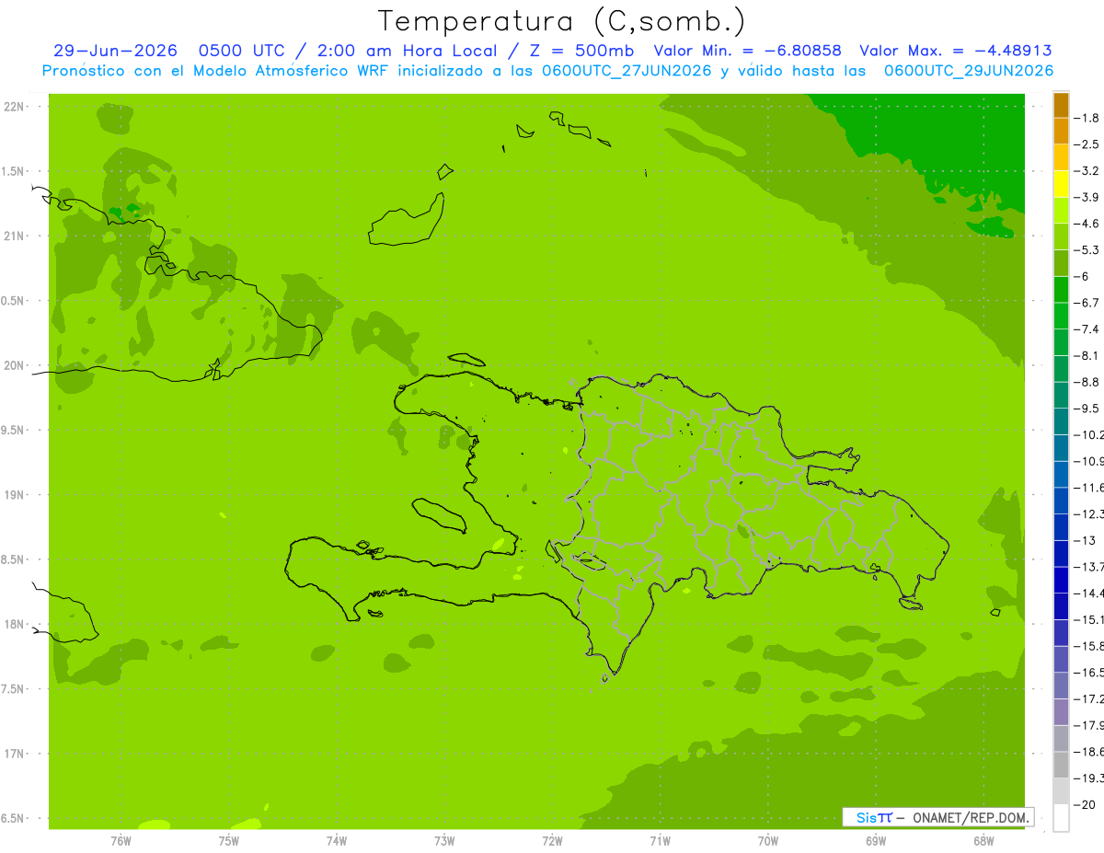This screenshot has height=853, width=1104.
Task: Click the "Temperatura (C,somb.)" chart title
Action: coord(561,20)
